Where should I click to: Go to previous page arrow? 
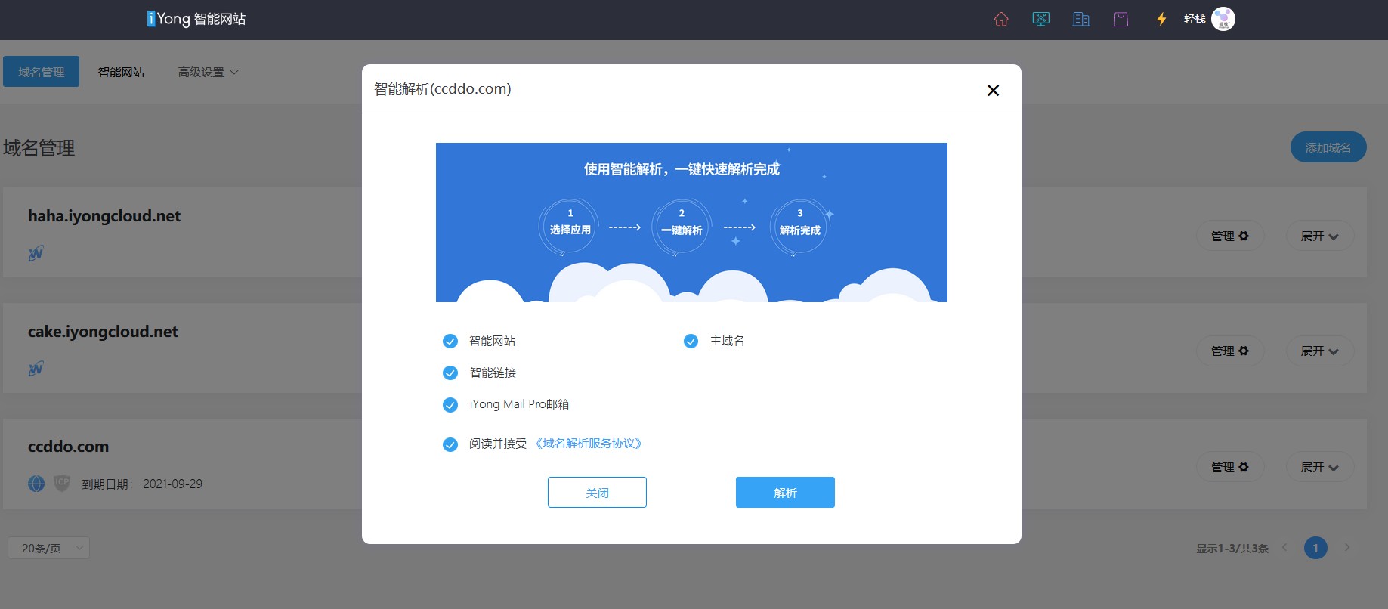click(x=1284, y=548)
